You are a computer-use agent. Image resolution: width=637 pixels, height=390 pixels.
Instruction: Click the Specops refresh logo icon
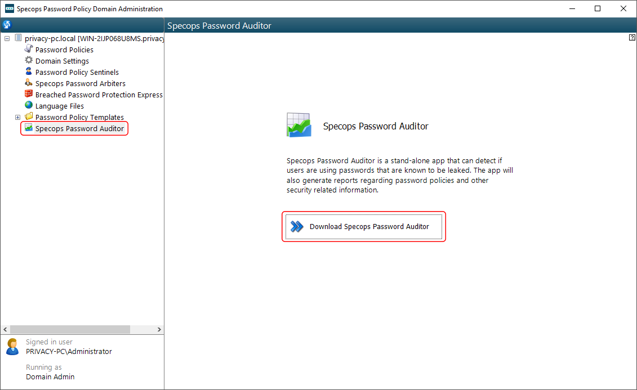[x=7, y=25]
